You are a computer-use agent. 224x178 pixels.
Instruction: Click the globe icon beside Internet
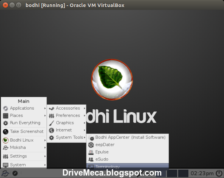[51, 130]
